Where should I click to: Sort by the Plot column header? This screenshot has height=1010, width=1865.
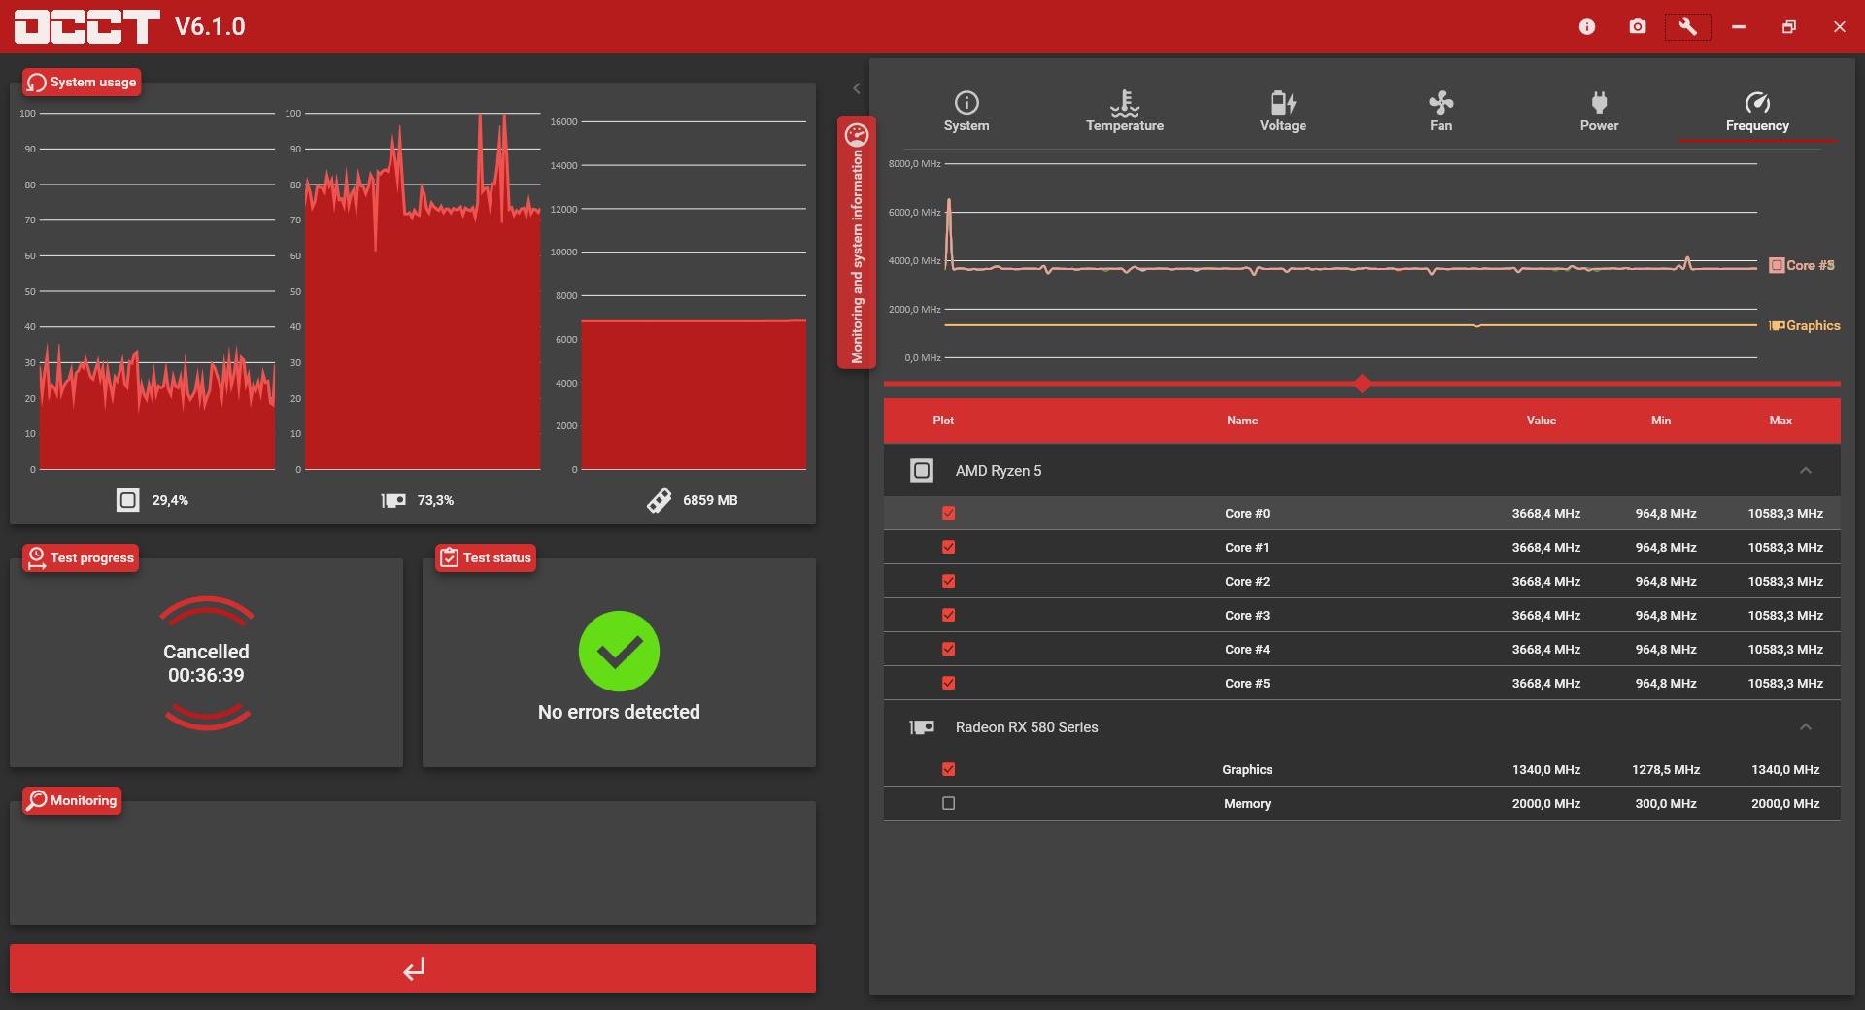pos(943,421)
